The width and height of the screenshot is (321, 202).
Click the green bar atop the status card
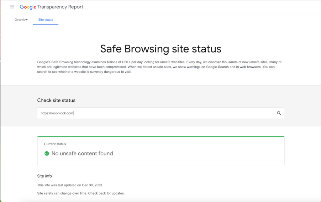[160, 136]
